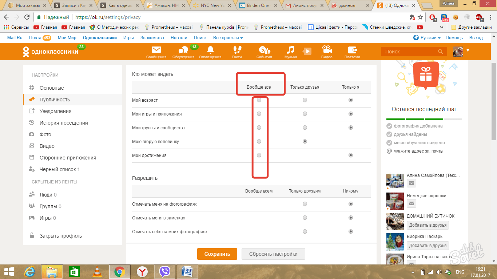Open Обсуждения chat icon
Image resolution: width=497 pixels, height=279 pixels.
pyautogui.click(x=183, y=50)
